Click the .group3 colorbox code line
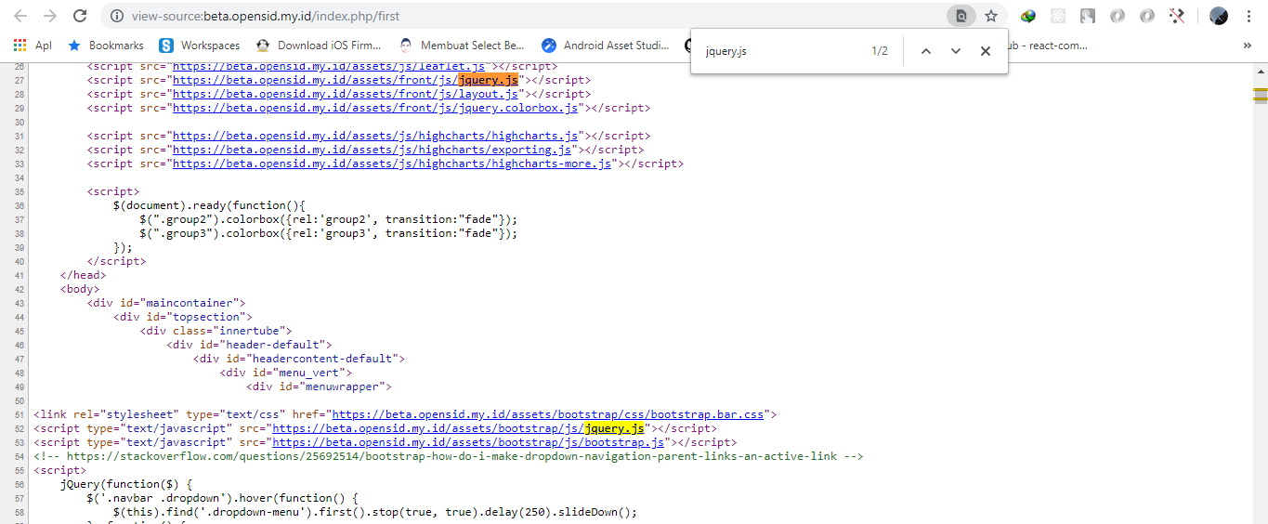Viewport: 1268px width, 524px height. (x=328, y=233)
